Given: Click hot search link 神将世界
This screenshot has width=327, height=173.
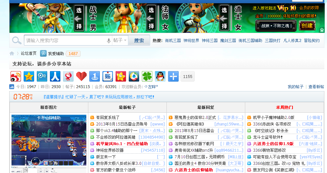Looking at the screenshot, I should [191, 41].
